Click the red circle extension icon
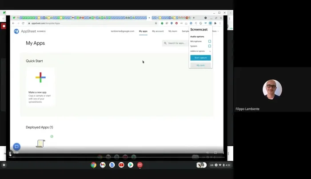The width and height of the screenshot is (311, 179). click(x=176, y=23)
